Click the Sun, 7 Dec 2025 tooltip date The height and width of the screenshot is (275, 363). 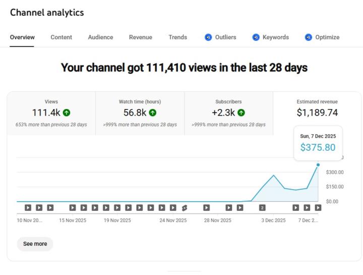(318, 136)
